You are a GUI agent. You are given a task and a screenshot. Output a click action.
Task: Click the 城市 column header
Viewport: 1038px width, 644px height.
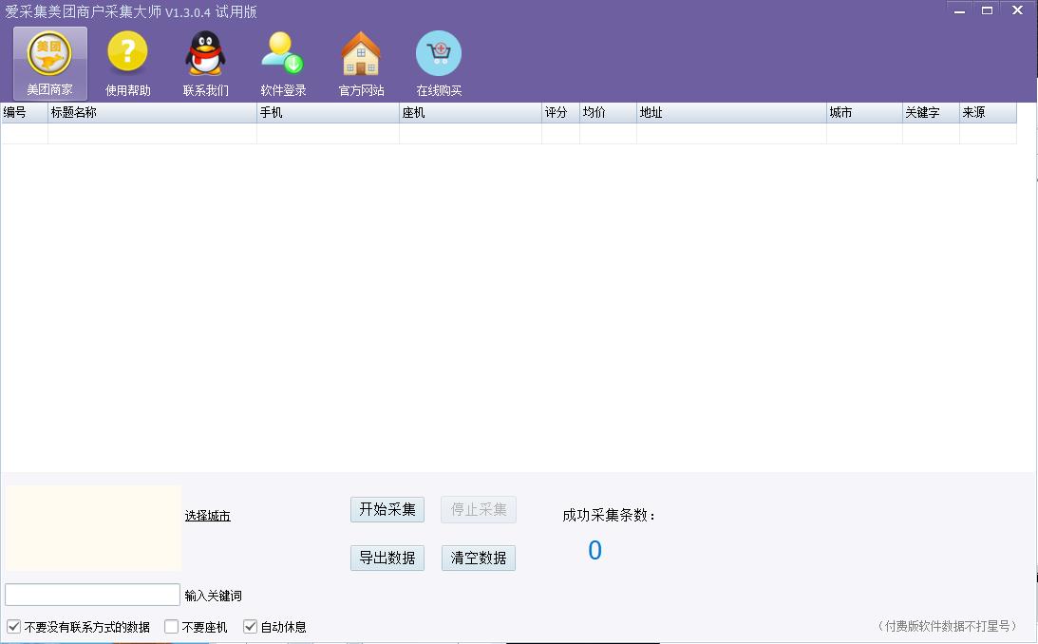(864, 112)
